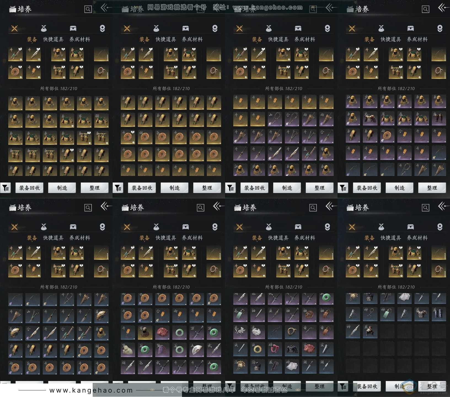Open the filter icon in the bottom-right panel
The height and width of the screenshot is (397, 450).
[343, 387]
